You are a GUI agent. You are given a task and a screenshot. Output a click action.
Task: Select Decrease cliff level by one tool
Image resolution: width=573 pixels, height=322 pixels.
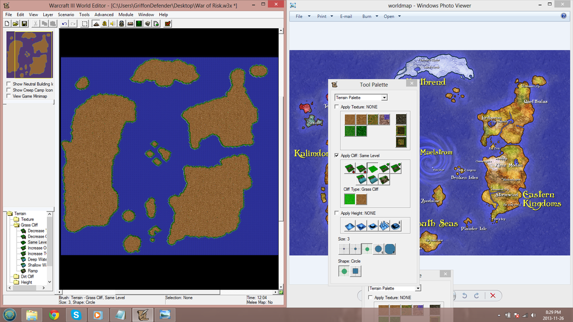click(361, 168)
